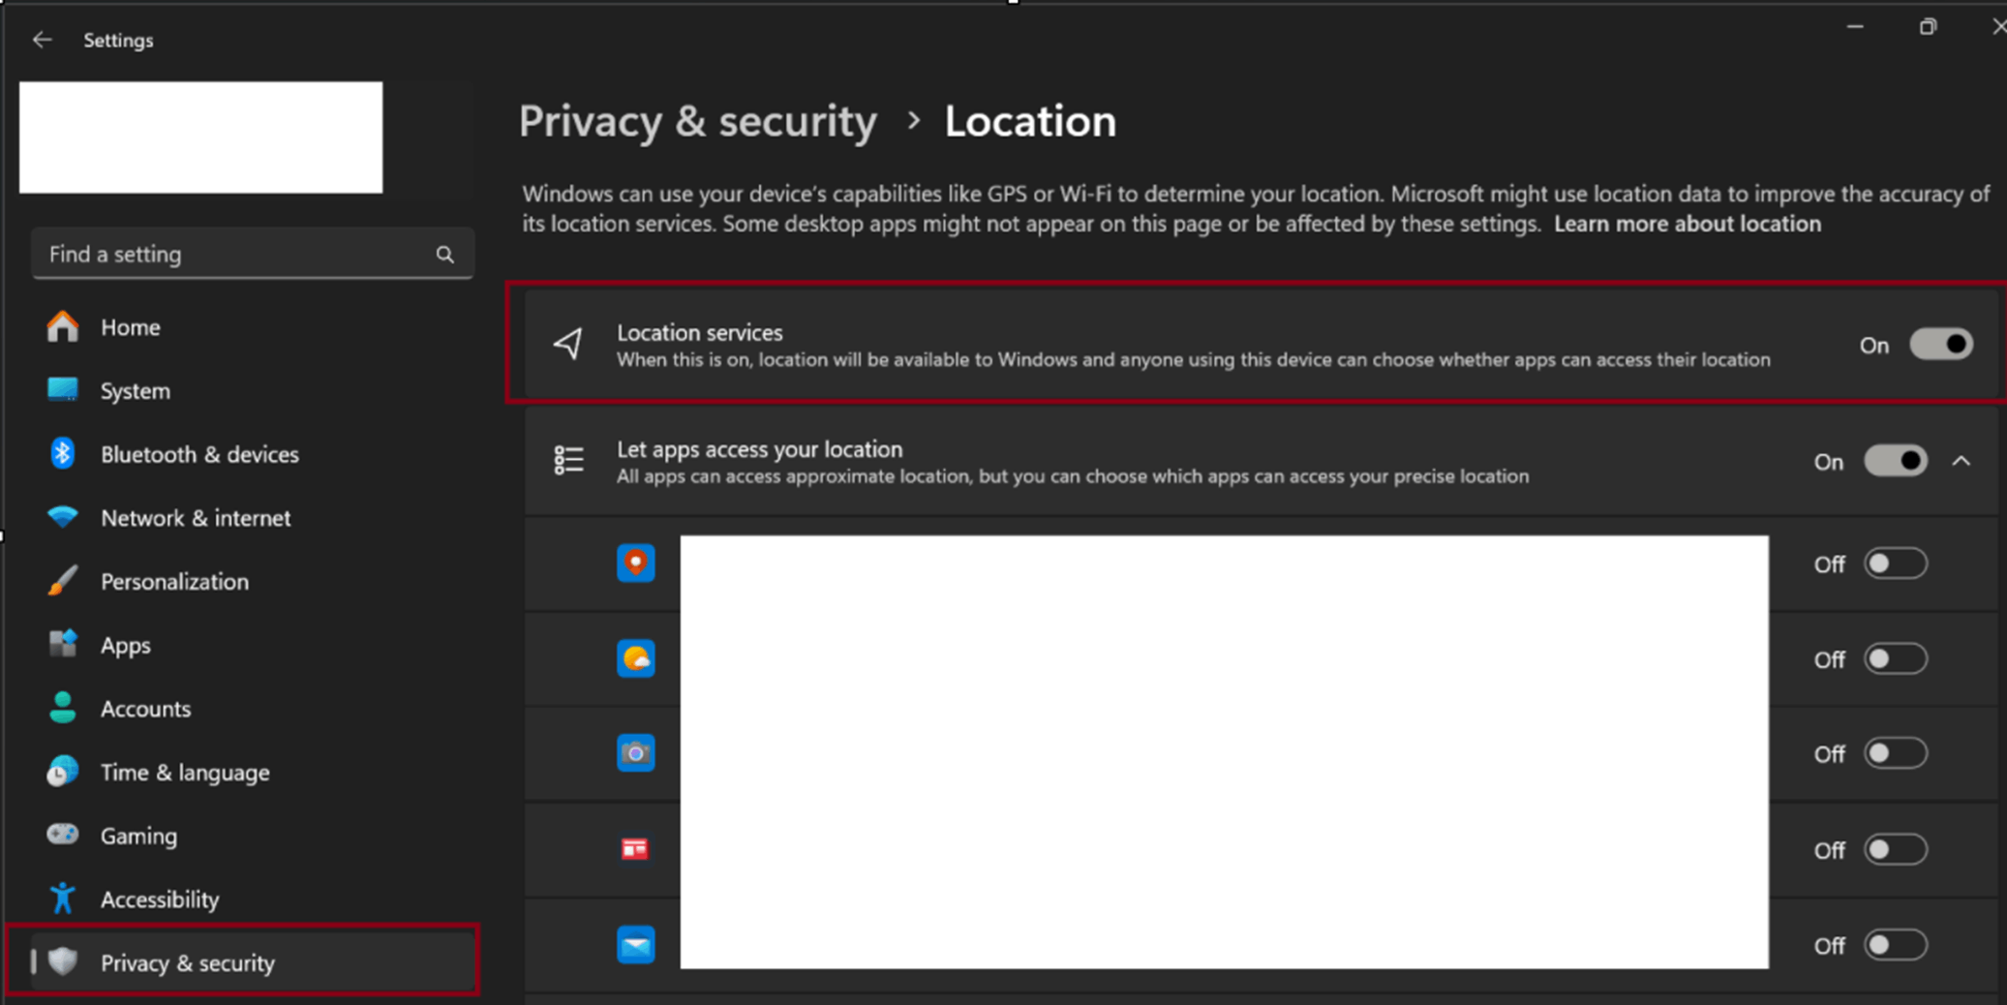Click the Home house icon
This screenshot has height=1005, width=2007.
click(63, 326)
